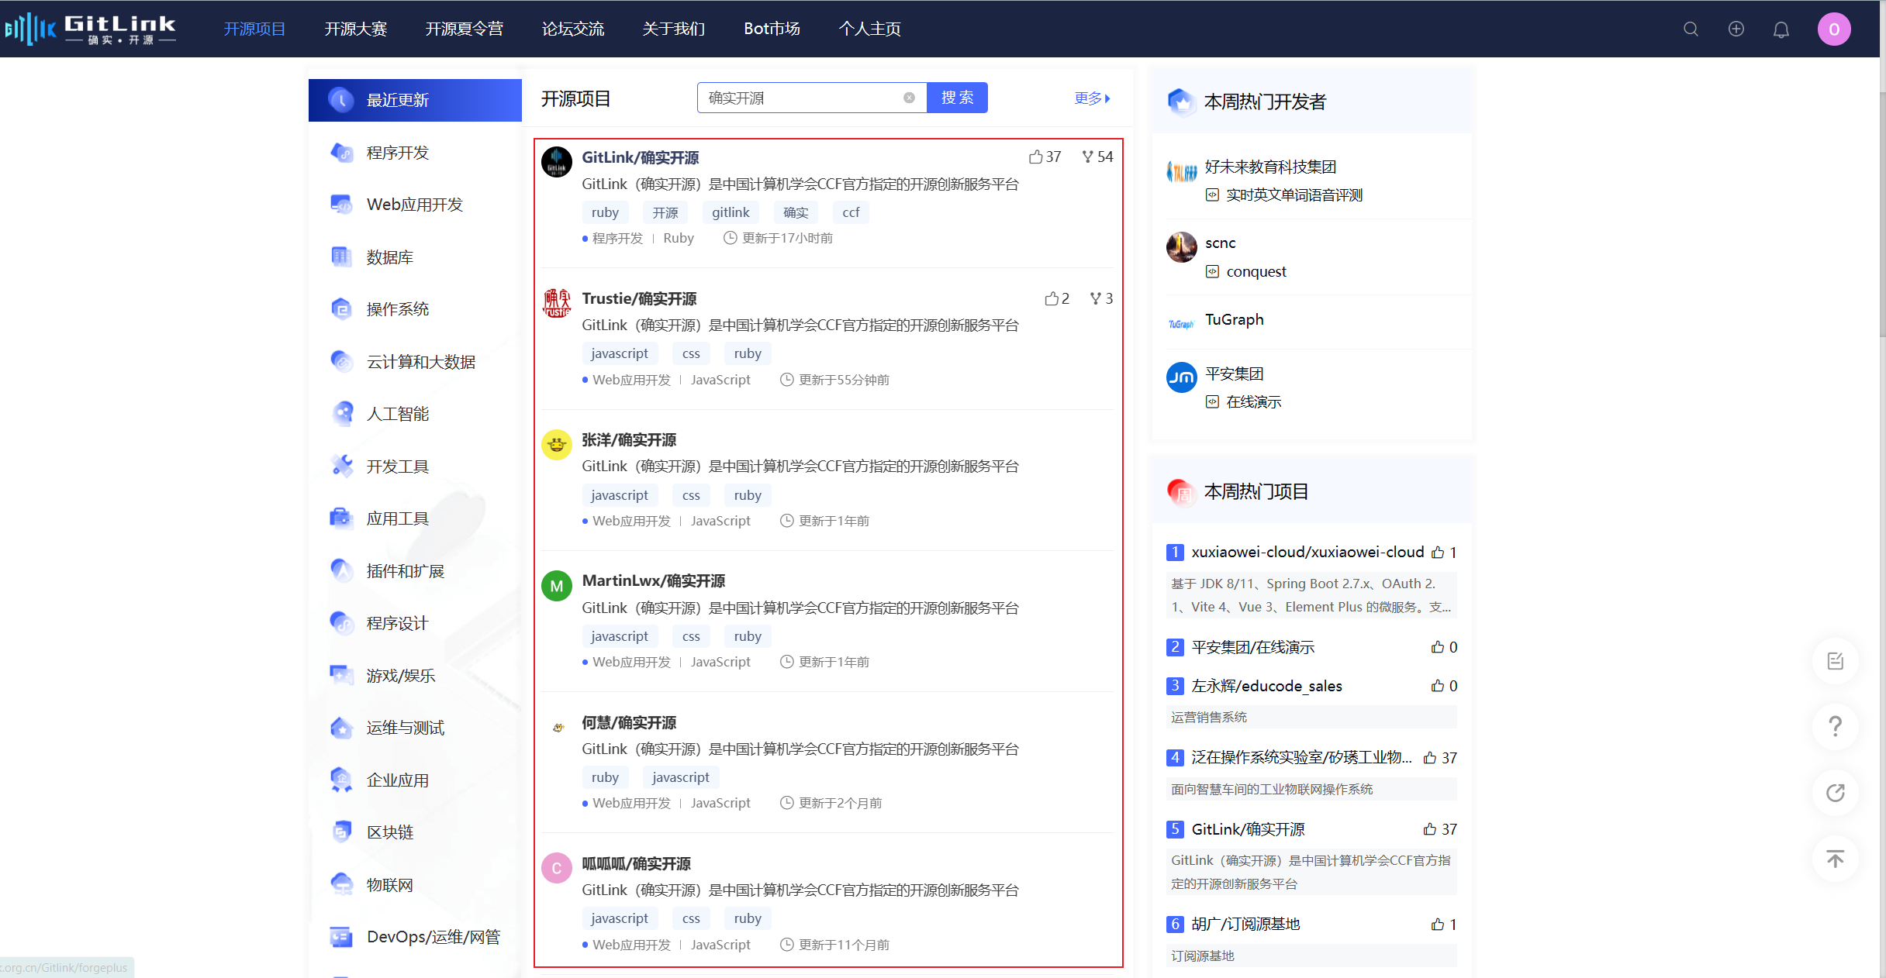This screenshot has width=1886, height=978.
Task: Open GitLink/确实开源 project title
Action: click(640, 157)
